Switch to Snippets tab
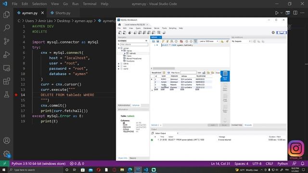Screen dimensions: 308x173 [x=248, y=125]
